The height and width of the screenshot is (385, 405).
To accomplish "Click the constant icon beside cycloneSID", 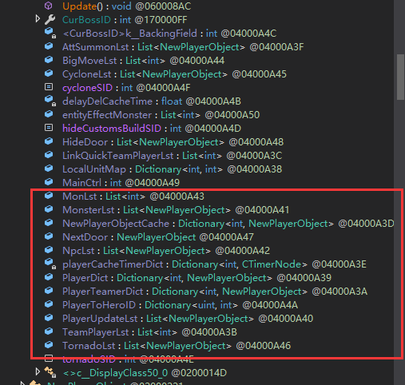I will click(49, 87).
